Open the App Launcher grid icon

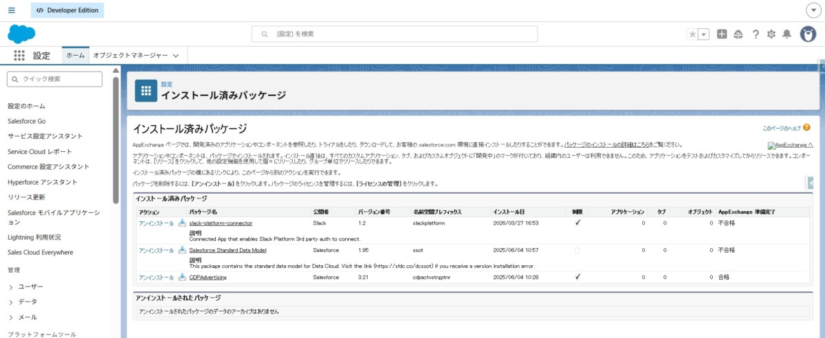click(x=19, y=56)
